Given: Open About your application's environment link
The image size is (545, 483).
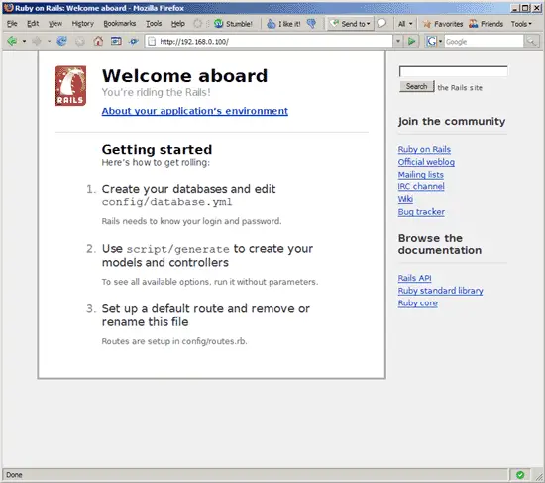Looking at the screenshot, I should [195, 111].
